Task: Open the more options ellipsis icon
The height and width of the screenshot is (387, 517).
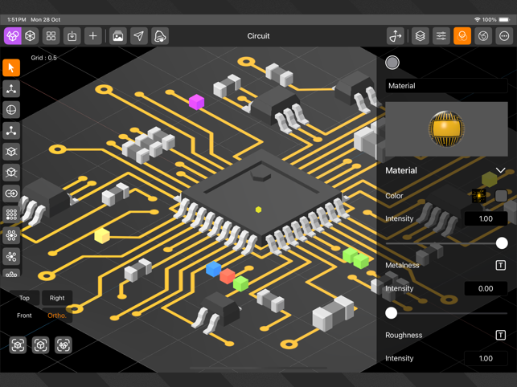Action: point(504,36)
